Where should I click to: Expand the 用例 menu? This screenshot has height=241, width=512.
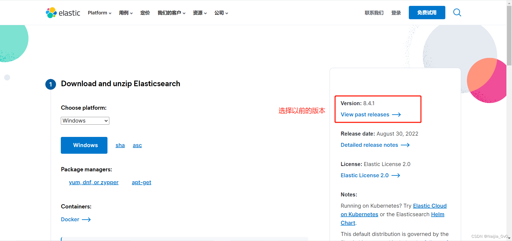(126, 13)
